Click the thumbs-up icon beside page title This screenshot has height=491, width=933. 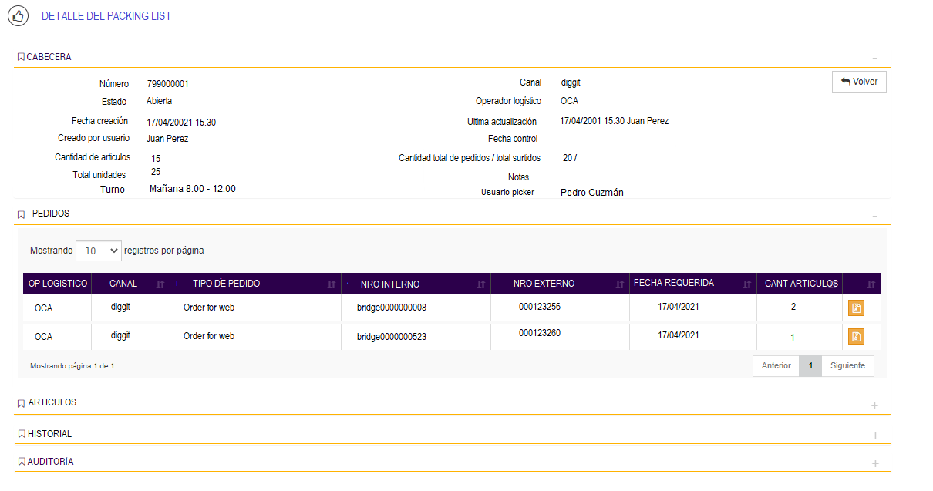click(x=18, y=15)
